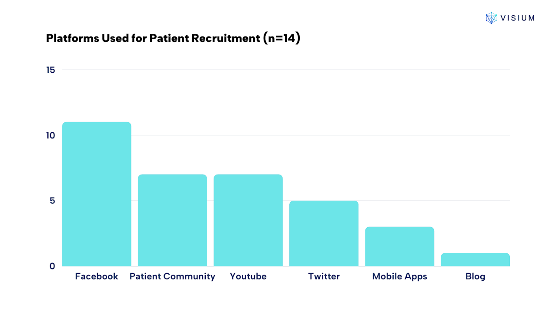The height and width of the screenshot is (313, 556).
Task: Select the Facebook bar
Action: (x=97, y=194)
